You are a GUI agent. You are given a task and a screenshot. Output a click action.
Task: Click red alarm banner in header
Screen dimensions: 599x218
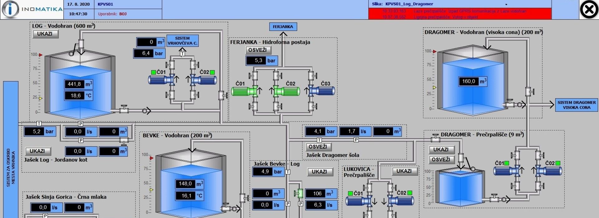[460, 14]
